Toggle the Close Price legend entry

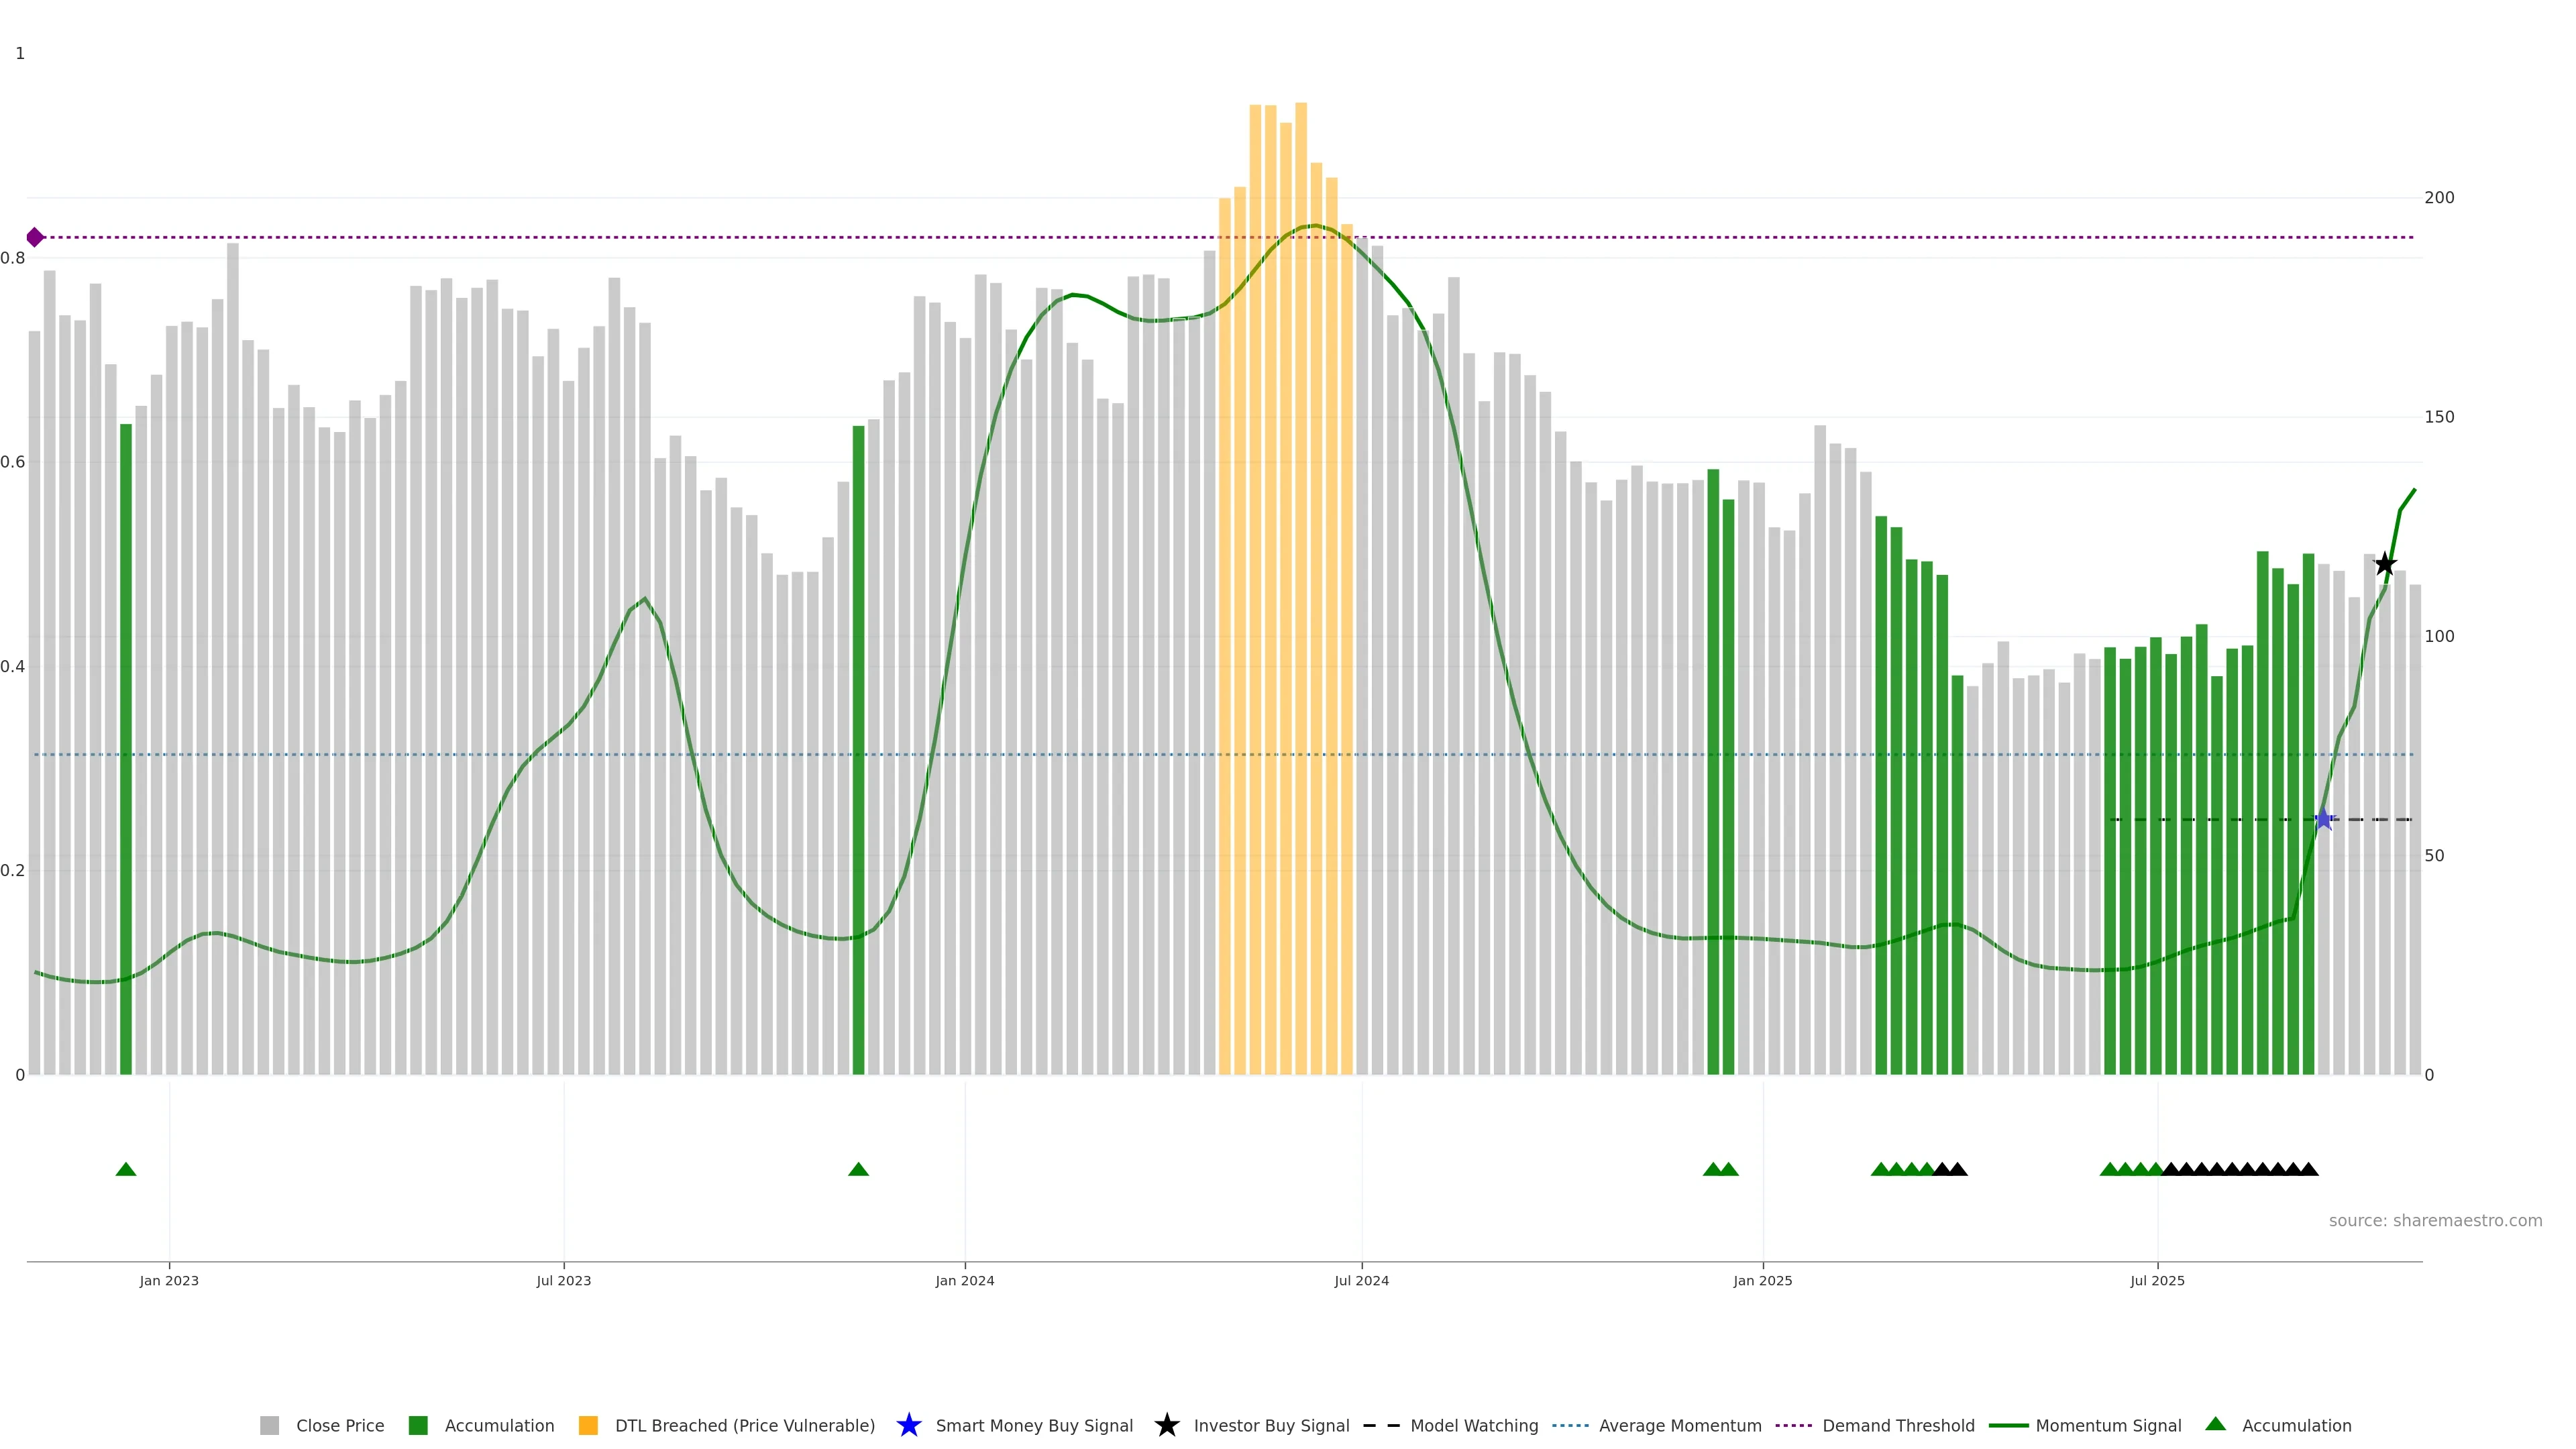[x=339, y=1425]
